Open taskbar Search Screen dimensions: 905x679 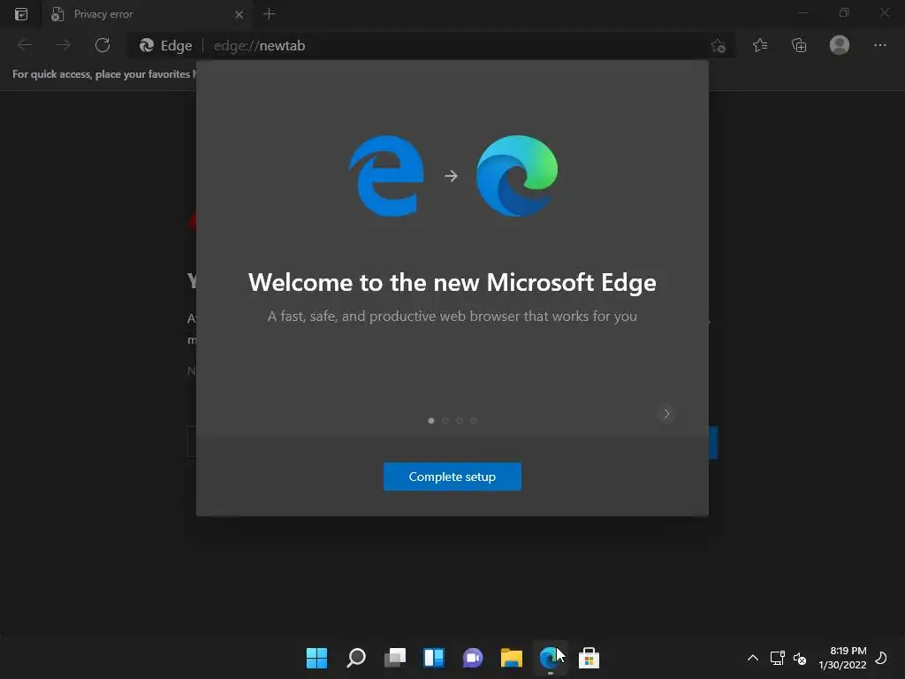coord(356,658)
